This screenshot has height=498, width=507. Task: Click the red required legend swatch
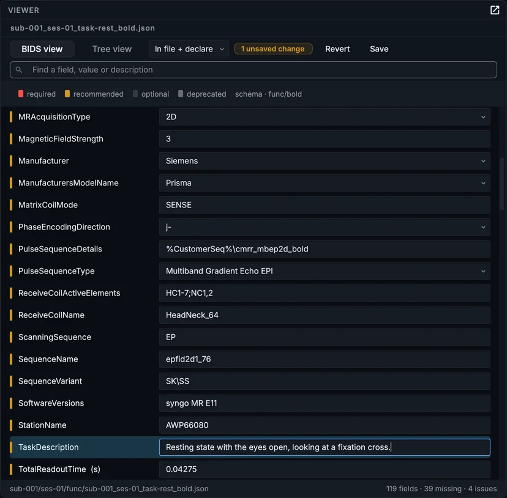(x=21, y=94)
